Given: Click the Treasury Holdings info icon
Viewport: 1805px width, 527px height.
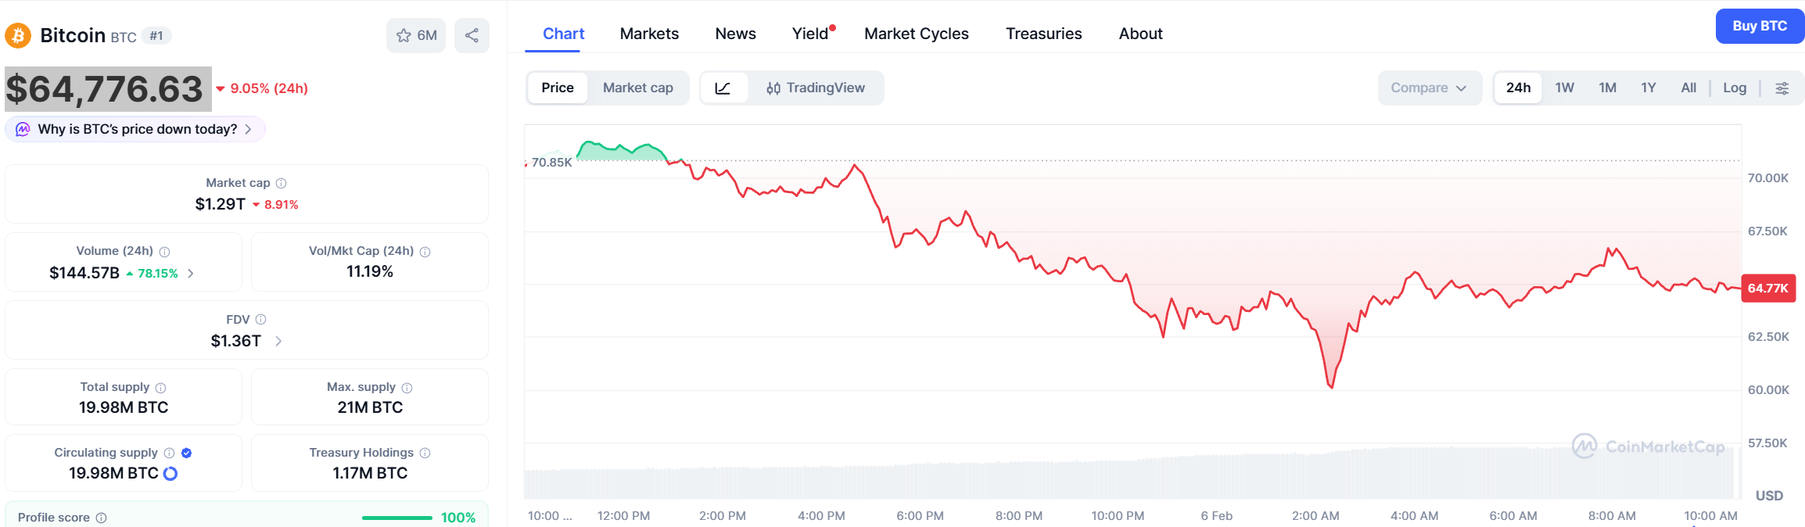Looking at the screenshot, I should pyautogui.click(x=425, y=453).
